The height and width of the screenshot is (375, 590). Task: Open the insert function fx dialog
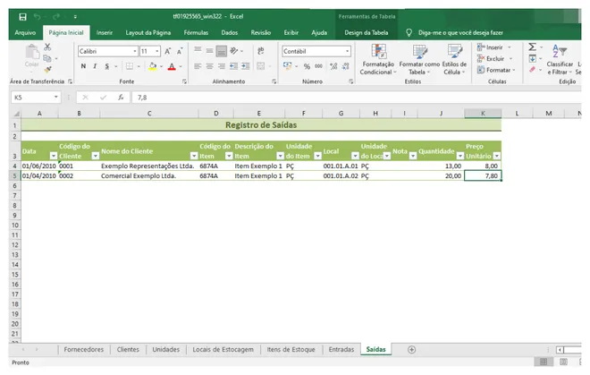point(121,98)
